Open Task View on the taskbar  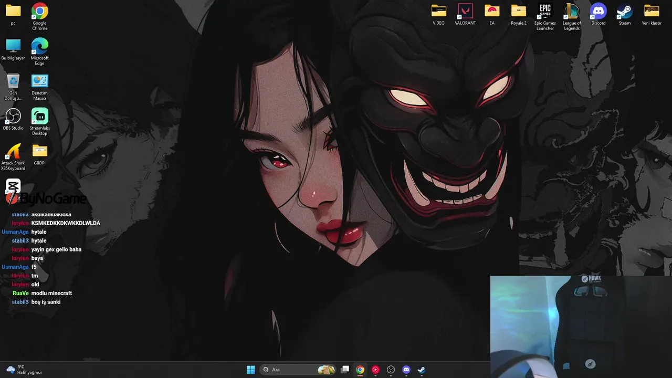click(345, 370)
